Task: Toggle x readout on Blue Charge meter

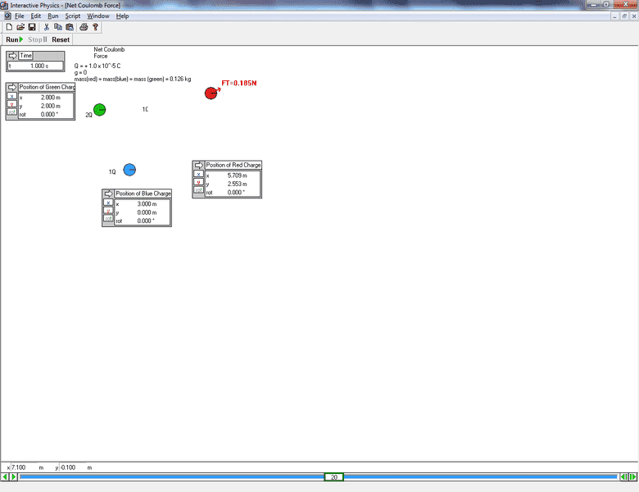Action: (108, 203)
